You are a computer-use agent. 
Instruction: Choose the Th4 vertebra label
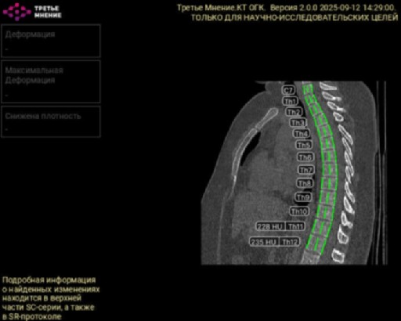tap(302, 134)
